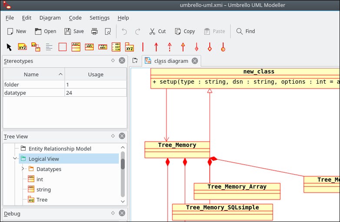The width and height of the screenshot is (340, 222).
Task: Open the Settings menu
Action: click(x=99, y=18)
